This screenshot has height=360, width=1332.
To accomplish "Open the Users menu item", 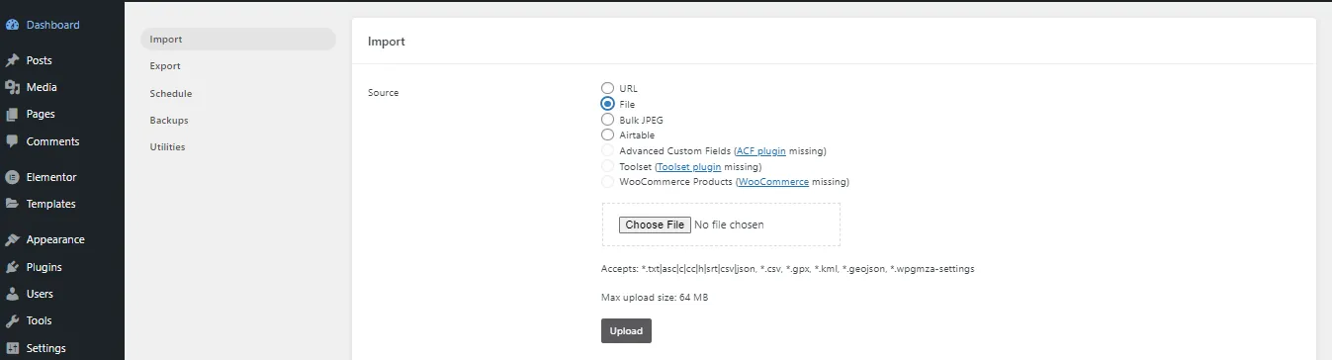I will pos(62,294).
